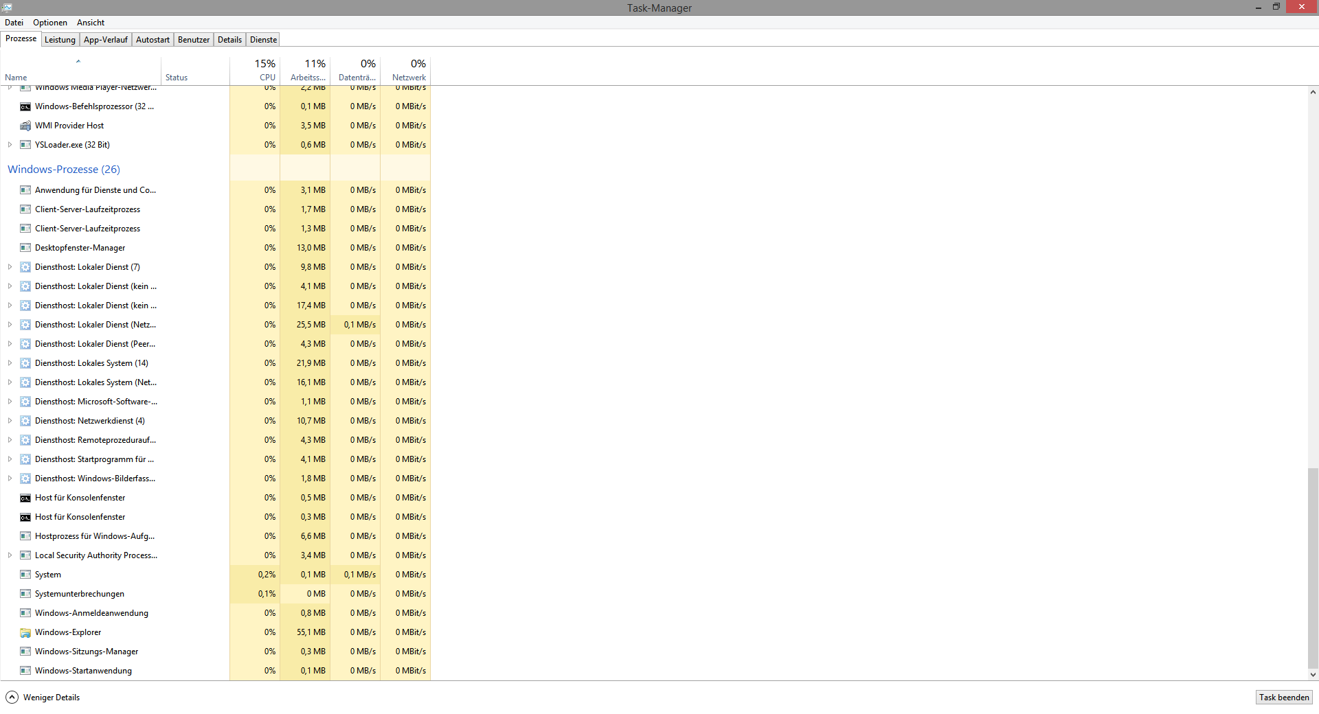
Task: Open the Ansicht menu
Action: (x=91, y=23)
